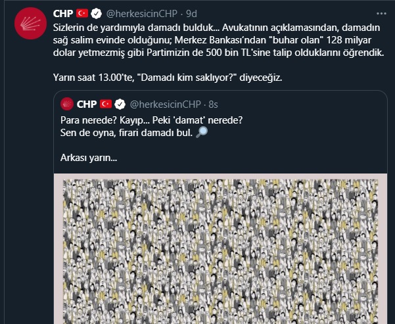The image size is (395, 324).
Task: Click the verified badge in the quoted tweet header
Action: coord(120,104)
